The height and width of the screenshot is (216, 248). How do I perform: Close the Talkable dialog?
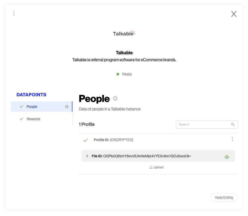click(234, 14)
